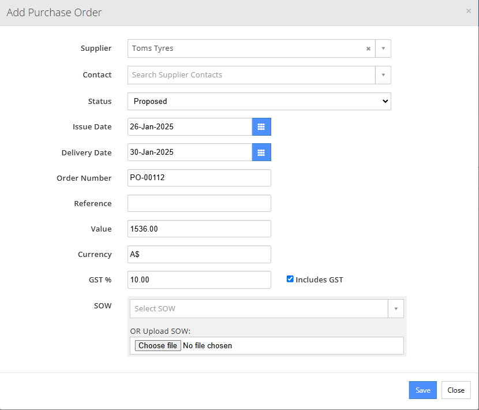Click inside the Reference input field
Viewport: 479px width, 410px height.
[199, 203]
